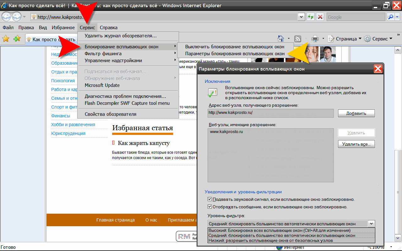
Task: Click the Google search box
Action: (x=356, y=17)
